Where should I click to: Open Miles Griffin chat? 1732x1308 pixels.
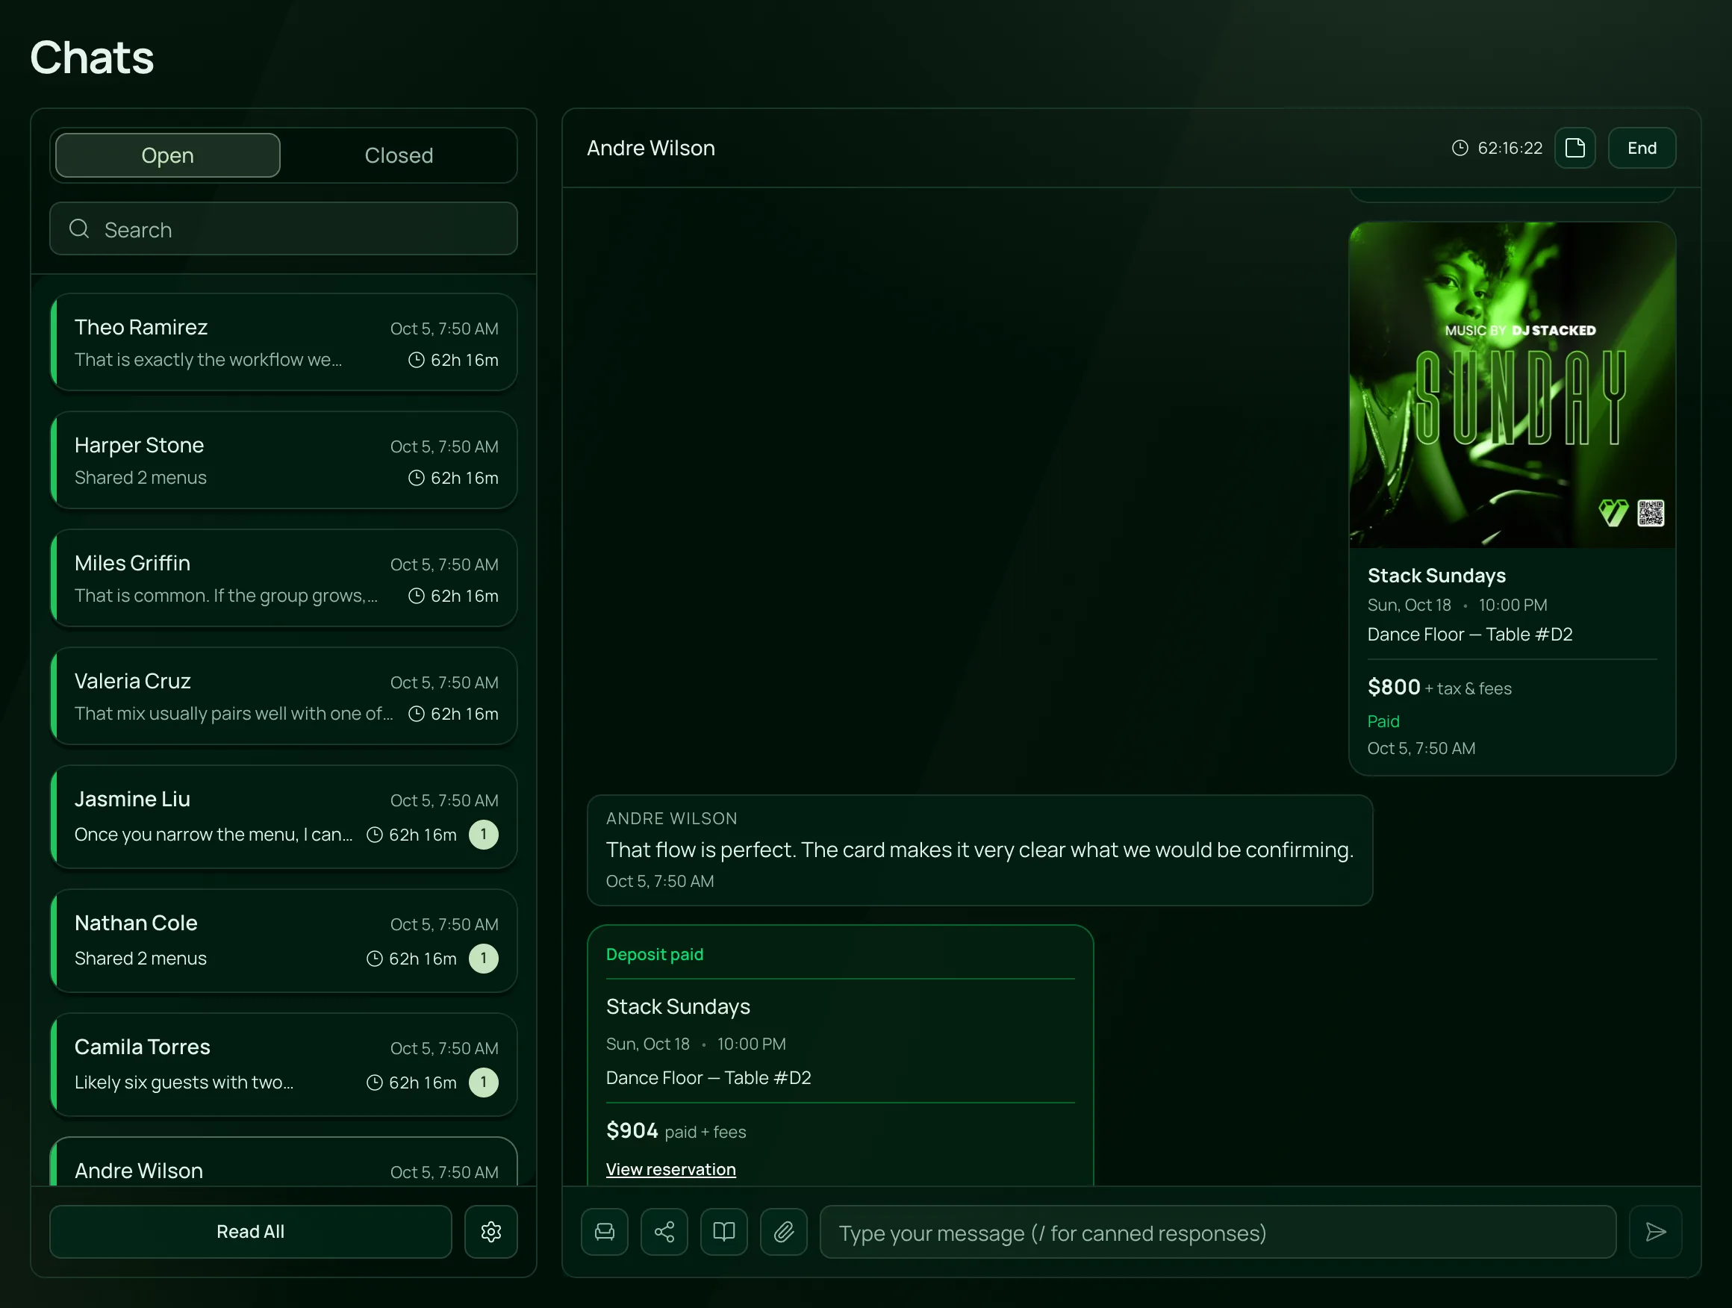pyautogui.click(x=284, y=578)
